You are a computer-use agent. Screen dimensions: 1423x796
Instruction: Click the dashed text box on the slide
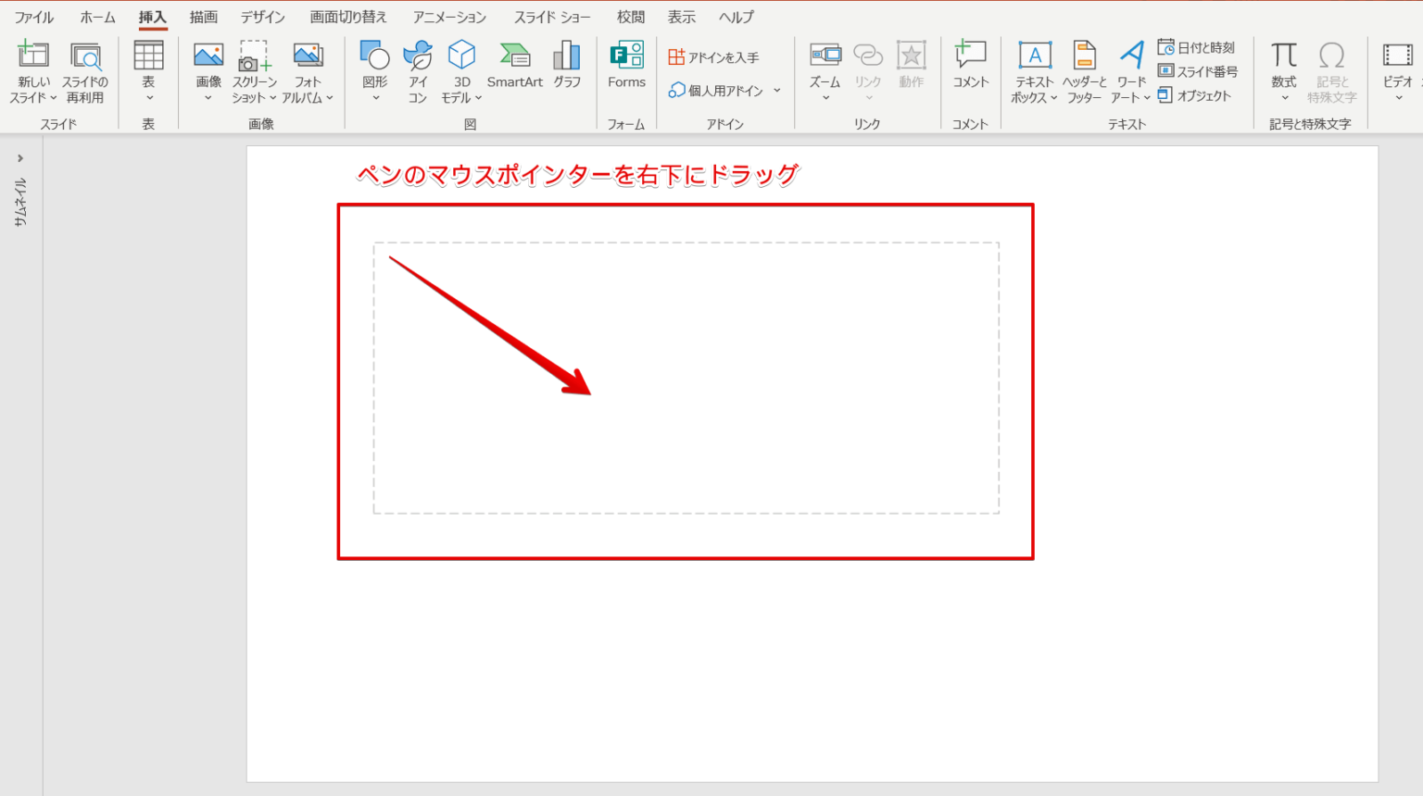[x=686, y=378]
